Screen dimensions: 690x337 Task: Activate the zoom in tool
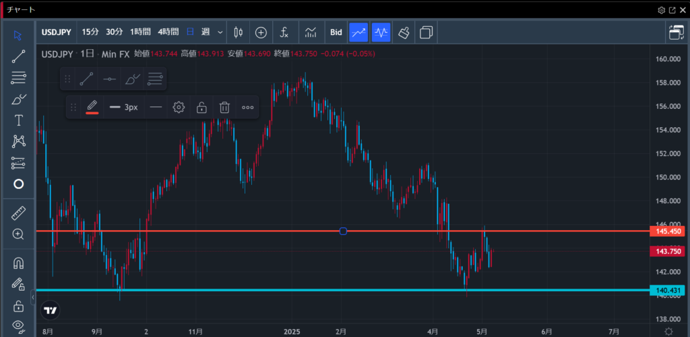(18, 234)
